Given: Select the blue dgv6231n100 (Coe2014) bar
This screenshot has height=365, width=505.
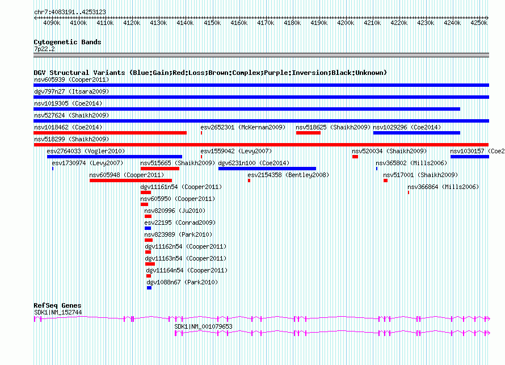Looking at the screenshot, I should click(x=267, y=169).
